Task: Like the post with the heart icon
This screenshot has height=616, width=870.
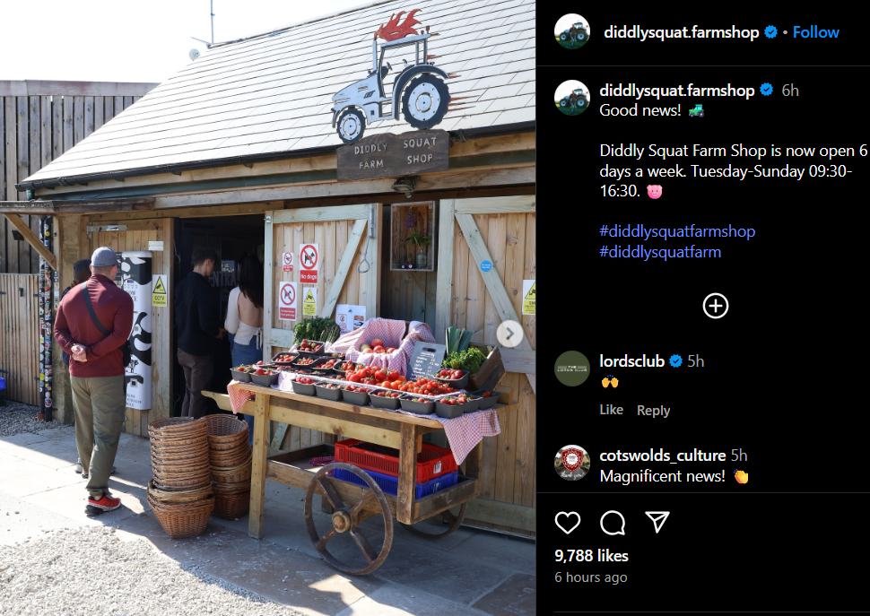Action: (x=567, y=522)
